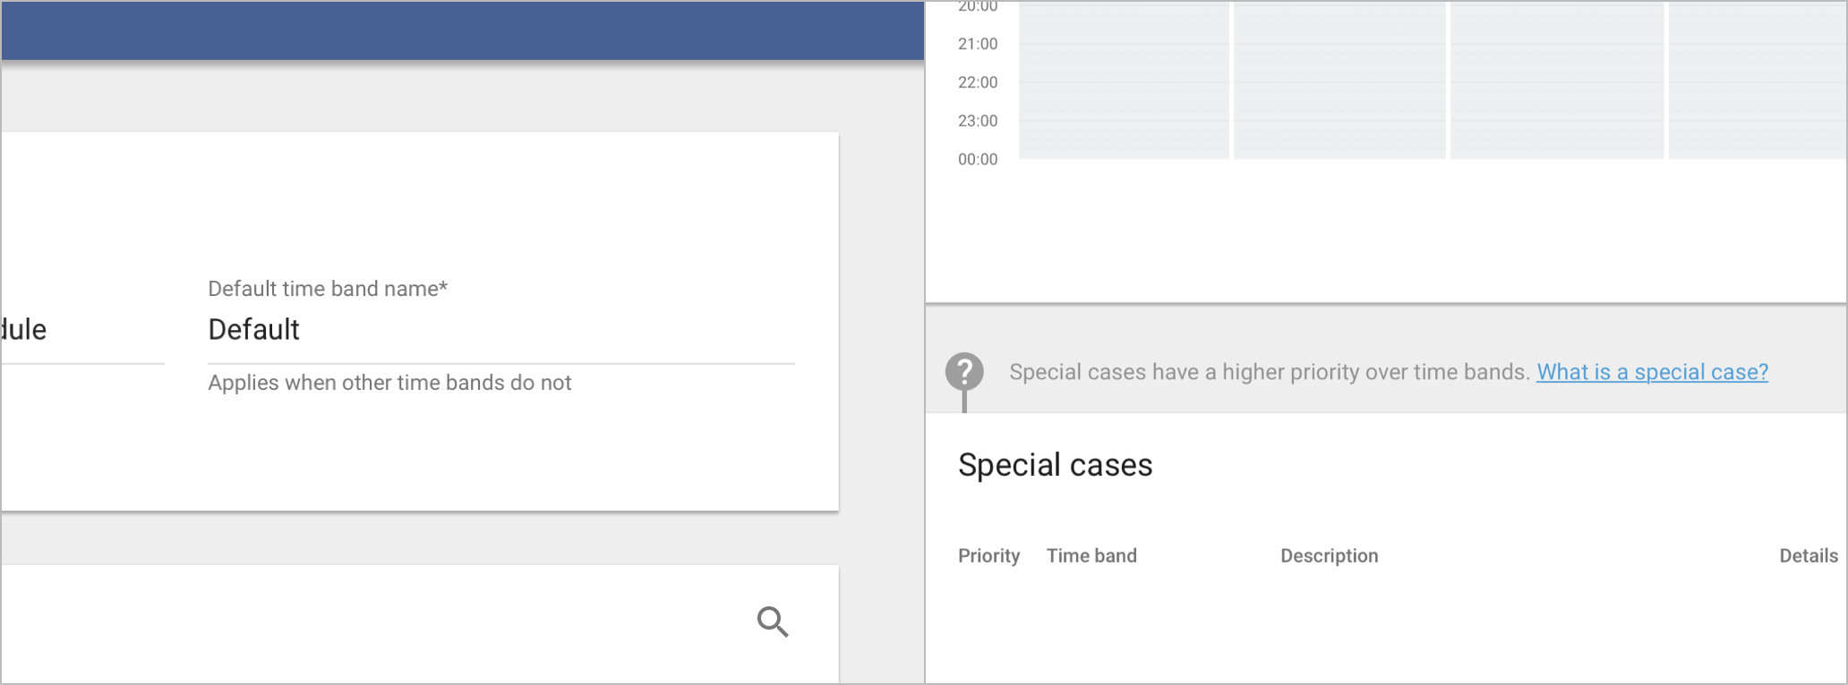Image resolution: width=1848 pixels, height=685 pixels.
Task: Focus the Default time band name field
Action: (500, 330)
